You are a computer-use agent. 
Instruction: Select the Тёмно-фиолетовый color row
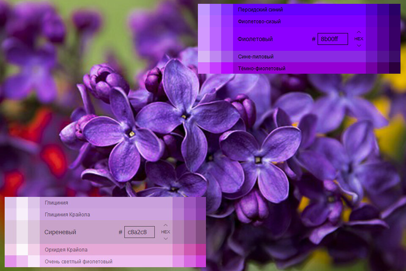[299, 68]
